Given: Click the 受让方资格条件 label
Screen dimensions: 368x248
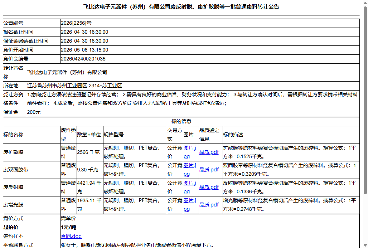Looking at the screenshot, I should (x=13, y=99).
